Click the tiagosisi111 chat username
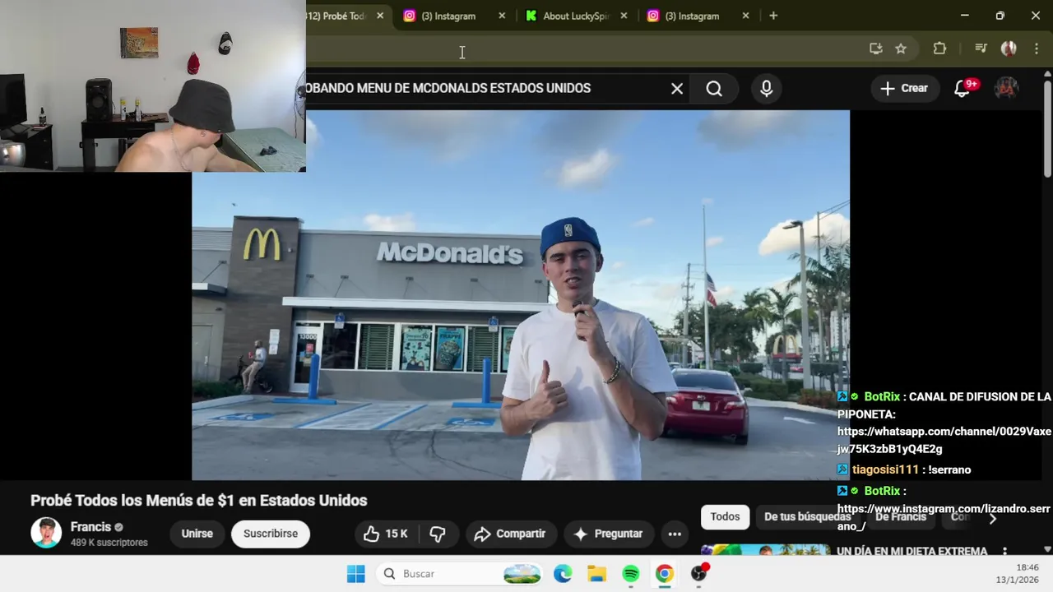This screenshot has height=592, width=1053. (885, 469)
